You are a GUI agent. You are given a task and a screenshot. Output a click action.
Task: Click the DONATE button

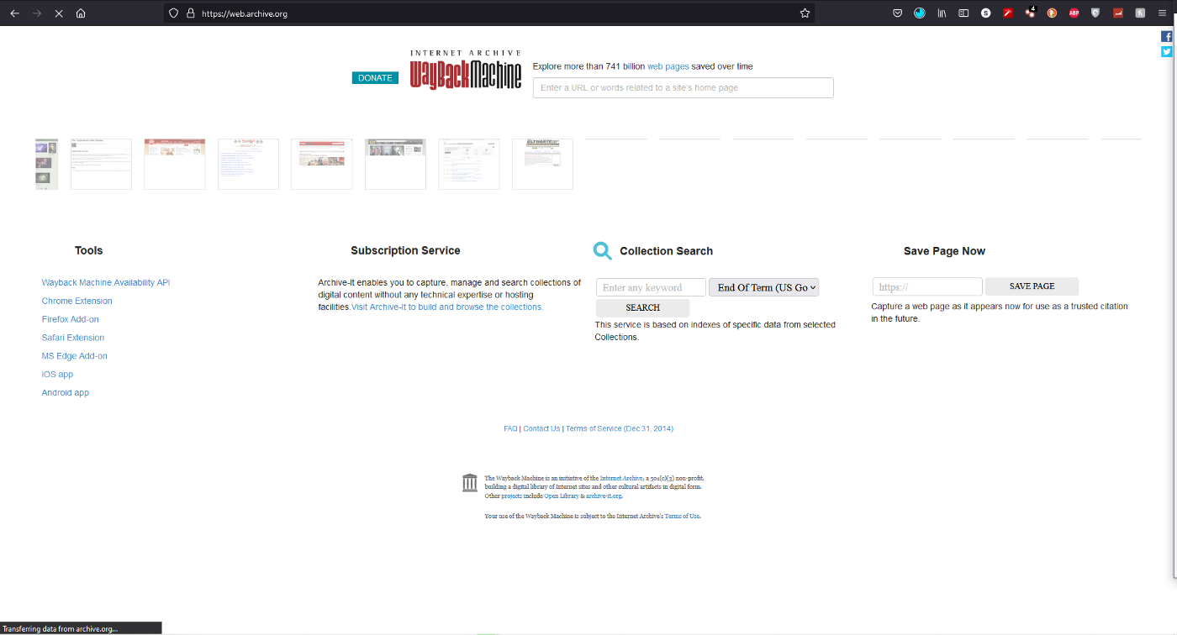[375, 78]
